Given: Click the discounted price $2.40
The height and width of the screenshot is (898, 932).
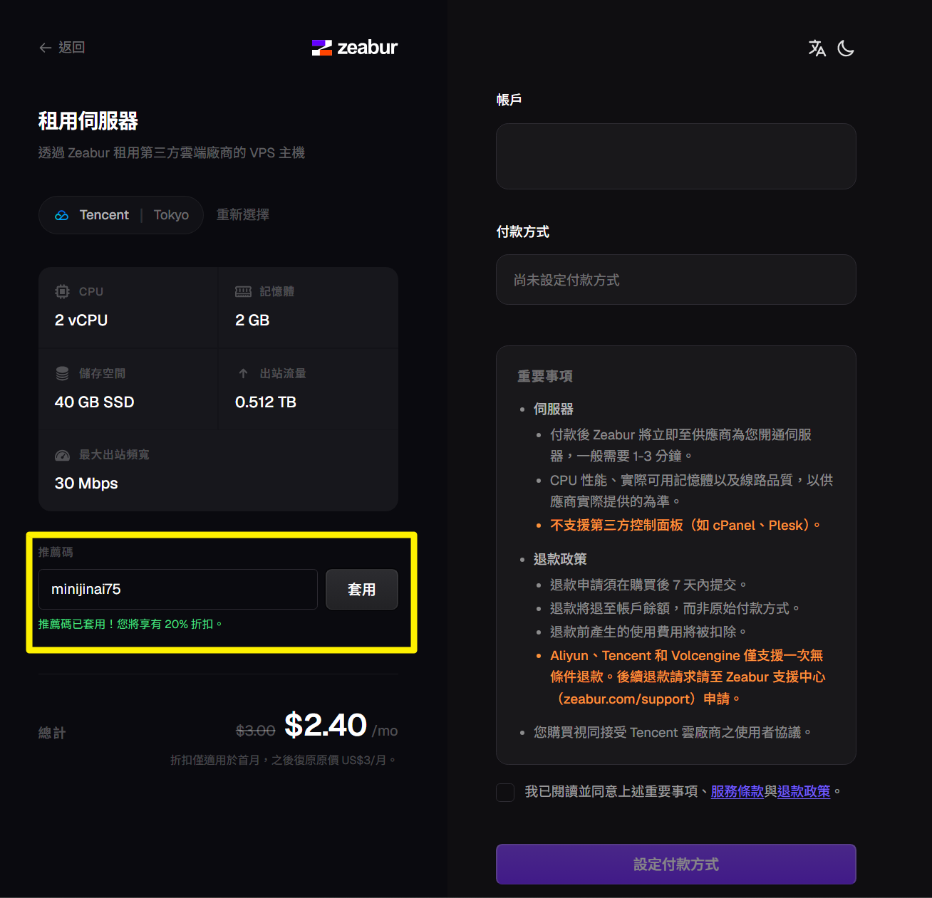Looking at the screenshot, I should (326, 726).
